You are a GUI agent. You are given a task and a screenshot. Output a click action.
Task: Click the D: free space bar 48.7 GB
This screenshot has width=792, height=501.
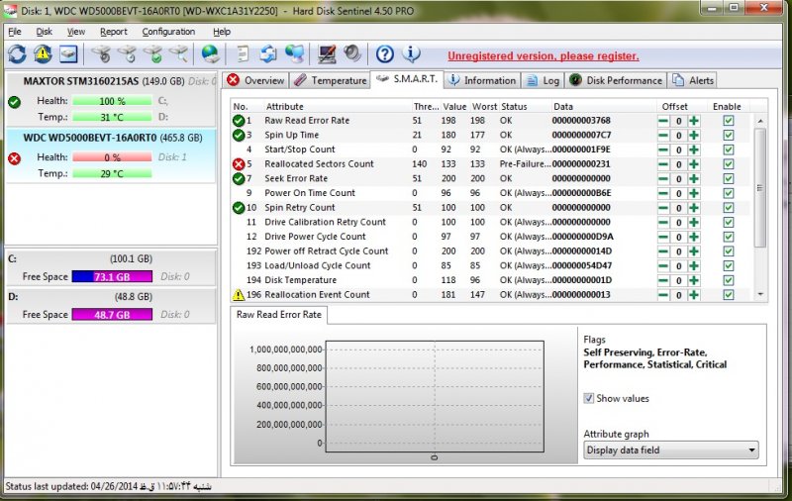(112, 314)
